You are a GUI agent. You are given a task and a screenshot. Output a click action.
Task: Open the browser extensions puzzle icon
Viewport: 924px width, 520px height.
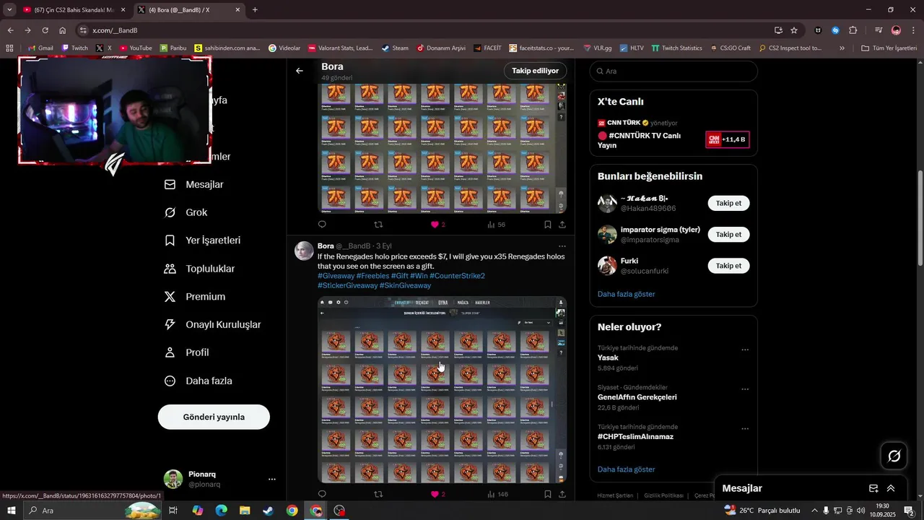tap(853, 30)
